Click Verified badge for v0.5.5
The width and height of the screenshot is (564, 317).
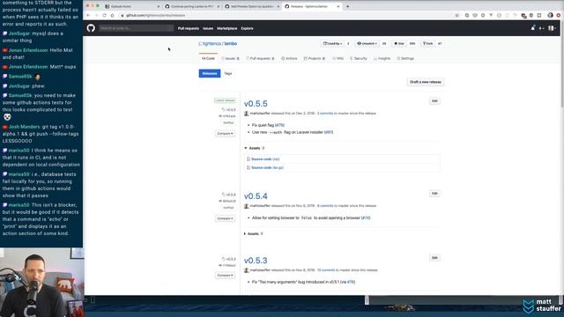pos(228,122)
